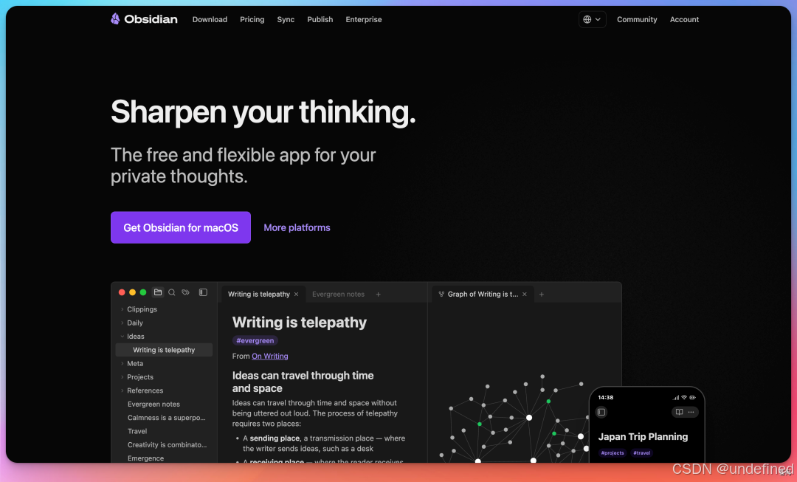The height and width of the screenshot is (482, 797).
Task: Click the Sharpen your thinking headline
Action: (x=263, y=112)
